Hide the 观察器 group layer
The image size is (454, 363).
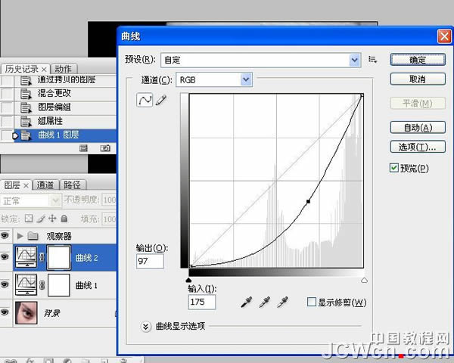tap(5, 236)
